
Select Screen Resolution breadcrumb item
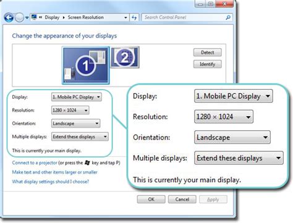point(86,17)
